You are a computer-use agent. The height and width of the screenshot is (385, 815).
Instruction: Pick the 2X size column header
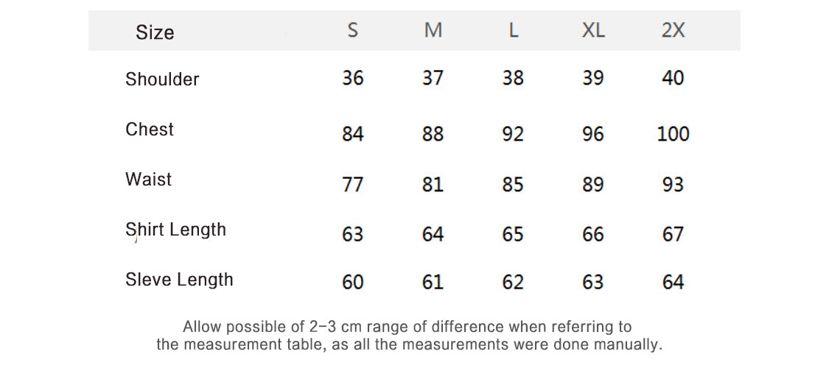(x=673, y=31)
